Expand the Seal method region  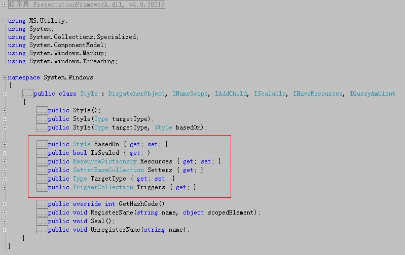coord(5,221)
